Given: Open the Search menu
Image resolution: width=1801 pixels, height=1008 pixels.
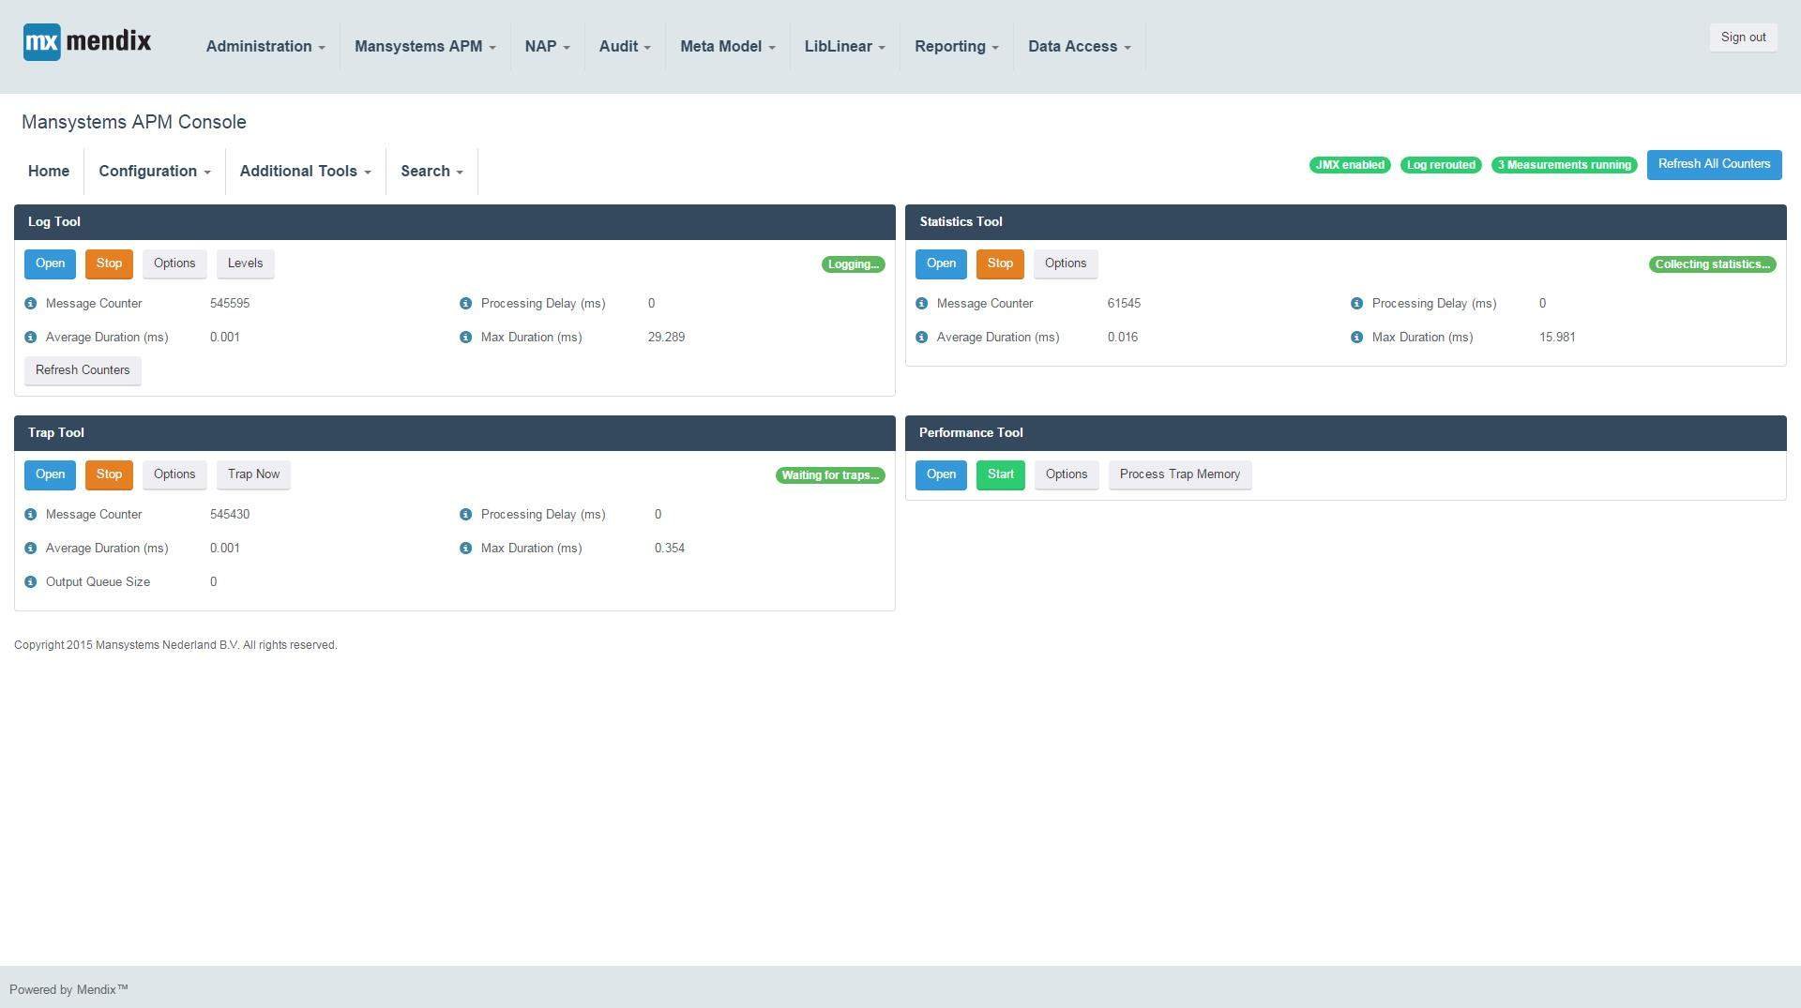Looking at the screenshot, I should coord(431,172).
